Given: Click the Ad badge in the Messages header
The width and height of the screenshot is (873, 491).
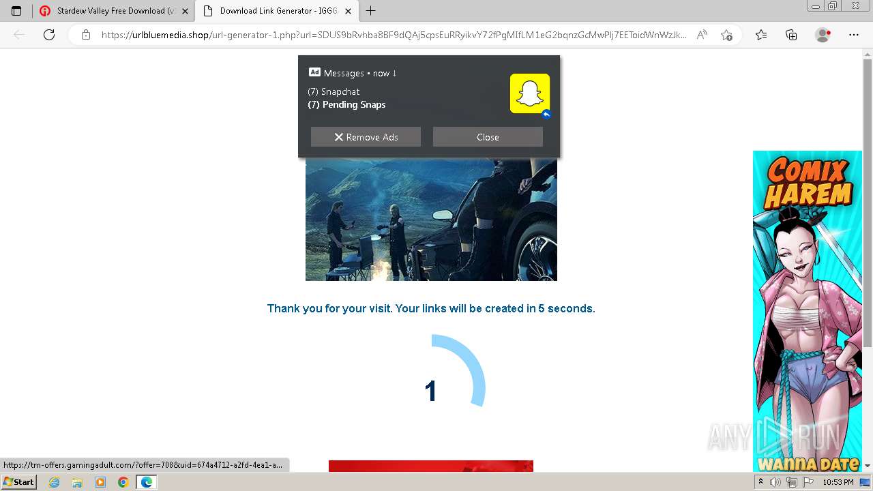Looking at the screenshot, I should (x=314, y=72).
